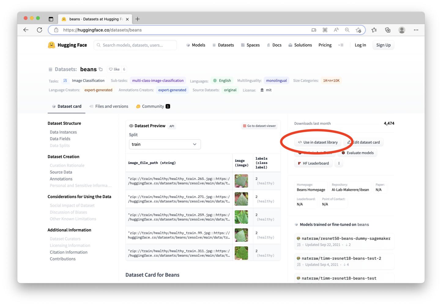Open nateraw/timm-resnet18-beans-test-2 model
The height and width of the screenshot is (306, 442).
pyautogui.click(x=344, y=261)
